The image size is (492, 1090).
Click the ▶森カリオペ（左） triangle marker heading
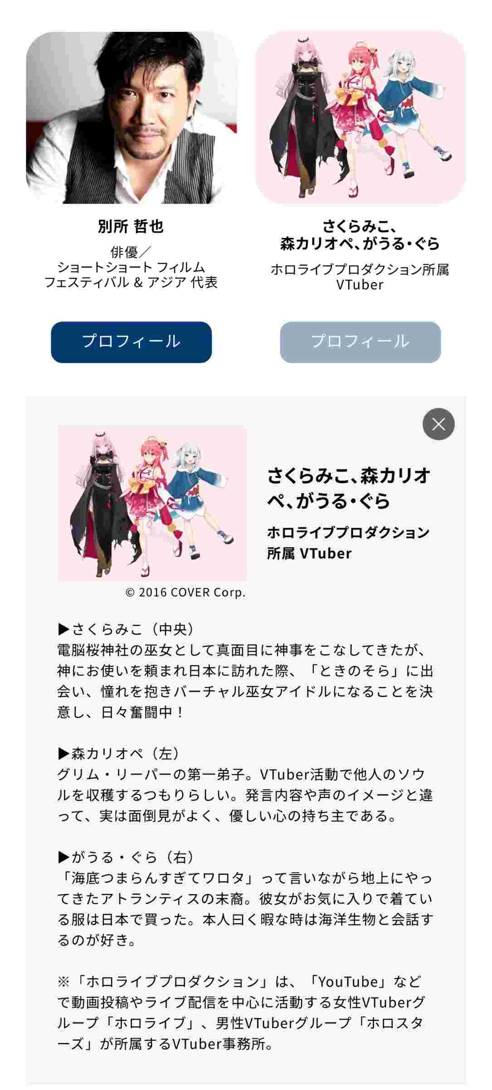click(x=120, y=753)
